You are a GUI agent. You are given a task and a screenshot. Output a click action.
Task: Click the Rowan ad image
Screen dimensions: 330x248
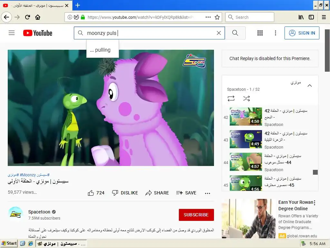[248, 219]
